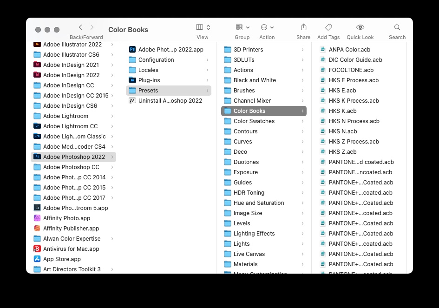Screen dimensions: 439x308
Task: Click the App Store.app icon
Action: 37,259
